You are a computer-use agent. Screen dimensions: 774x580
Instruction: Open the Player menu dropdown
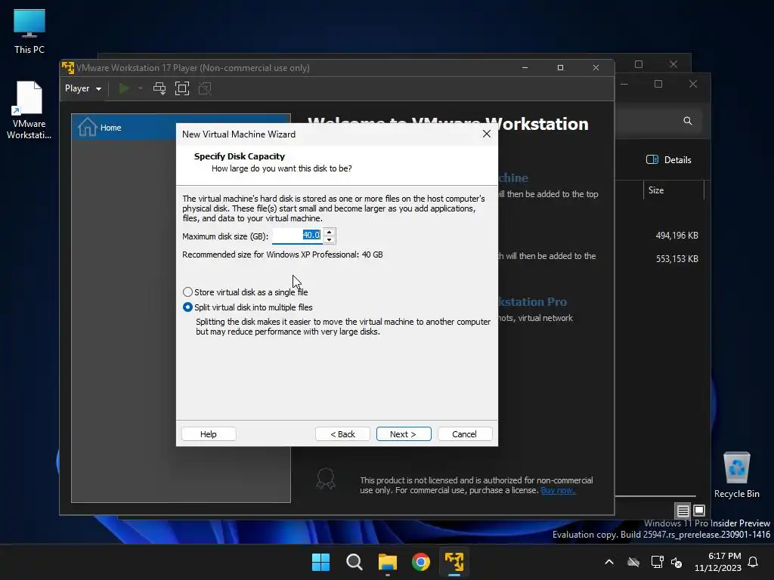tap(83, 88)
